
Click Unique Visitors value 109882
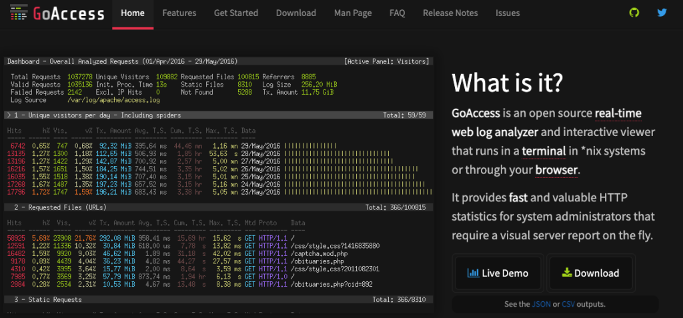(167, 77)
